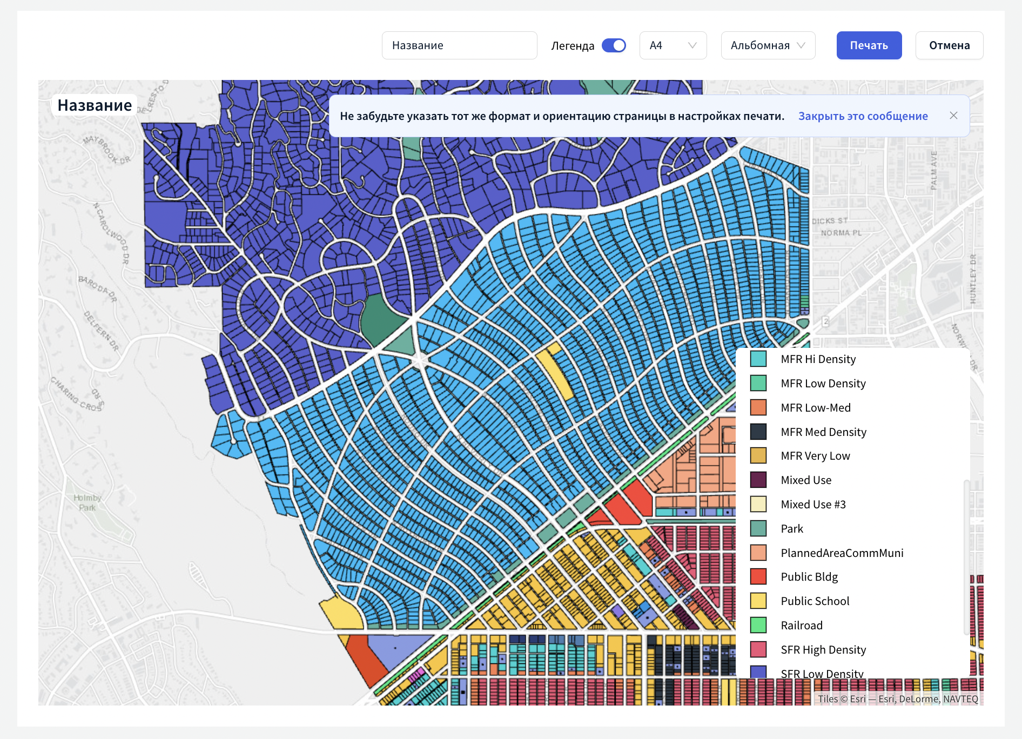1022x739 pixels.
Task: Click the MFR Hi Density color swatch
Action: coord(758,359)
